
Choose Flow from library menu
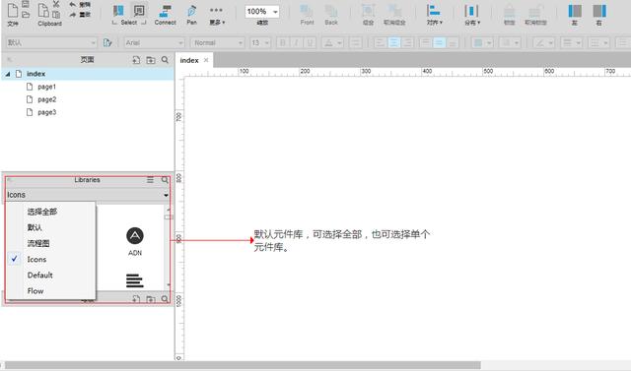pos(35,291)
